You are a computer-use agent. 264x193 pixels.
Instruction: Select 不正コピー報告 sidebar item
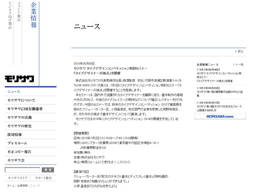pyautogui.click(x=19, y=152)
